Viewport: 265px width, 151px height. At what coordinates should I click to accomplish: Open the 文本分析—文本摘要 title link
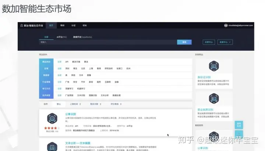(78, 143)
